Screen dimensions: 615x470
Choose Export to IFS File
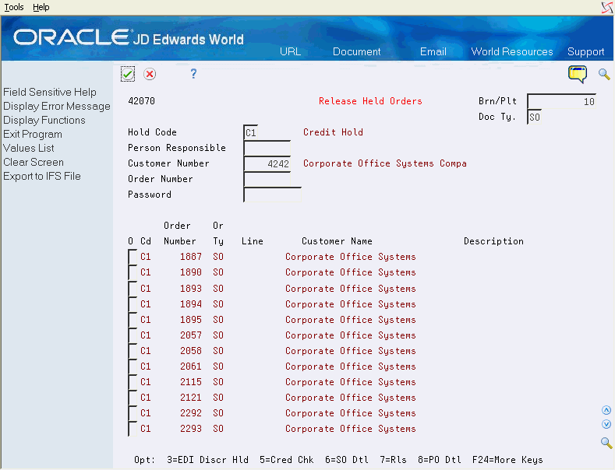[42, 176]
